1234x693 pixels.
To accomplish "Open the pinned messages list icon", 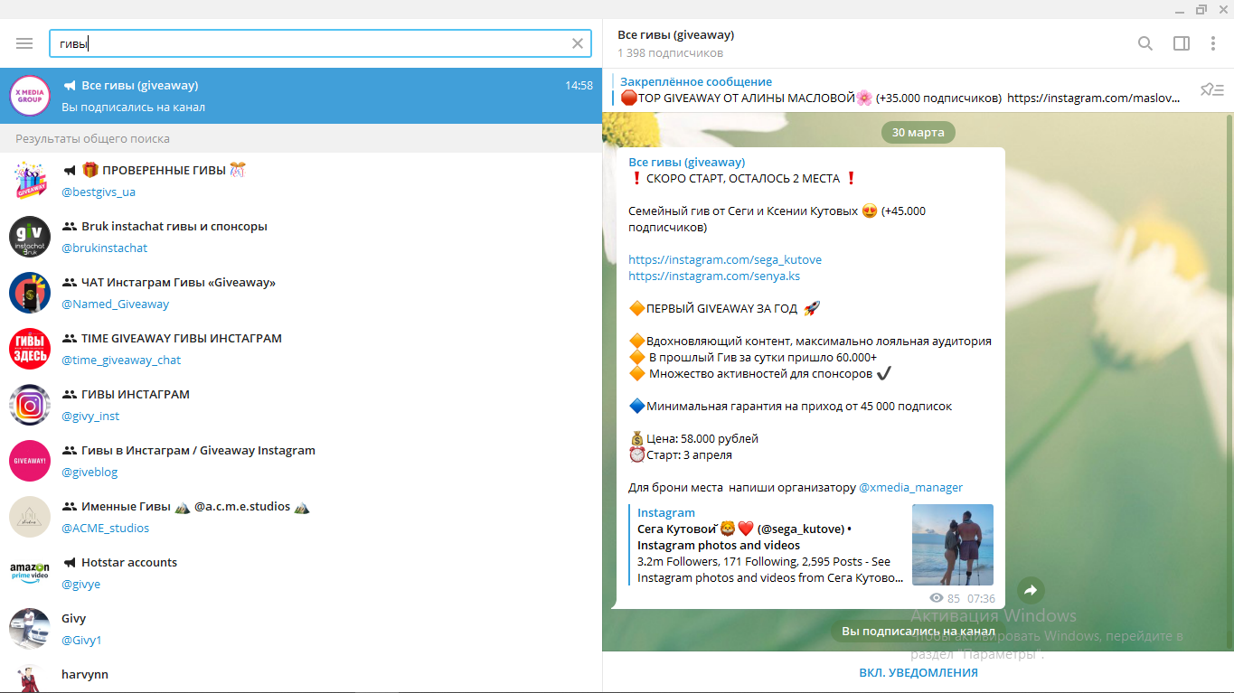I will 1210,89.
